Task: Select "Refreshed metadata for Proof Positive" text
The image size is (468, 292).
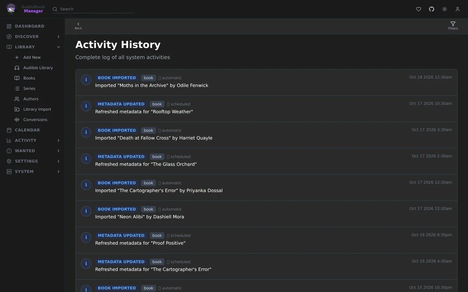Action: [x=140, y=243]
